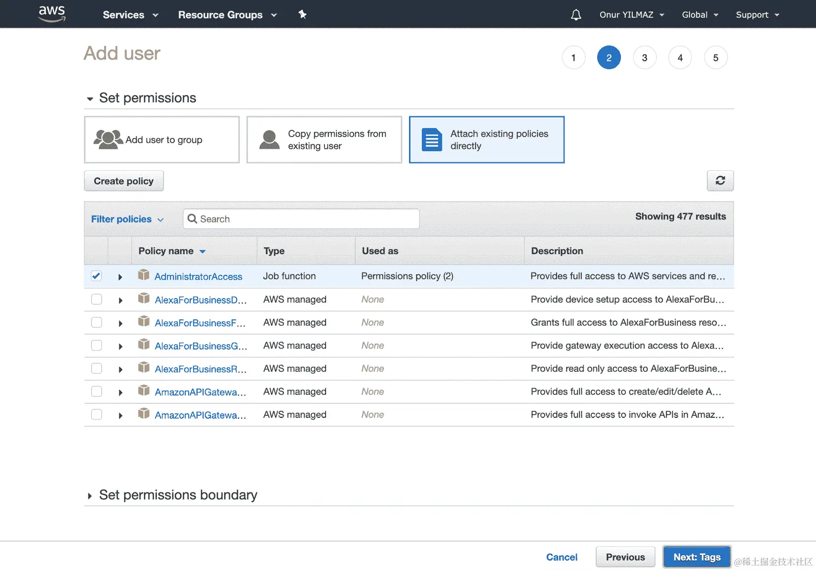Check the create/edit/delete API Gateway policy checkbox
Image resolution: width=816 pixels, height=570 pixels.
pos(96,392)
